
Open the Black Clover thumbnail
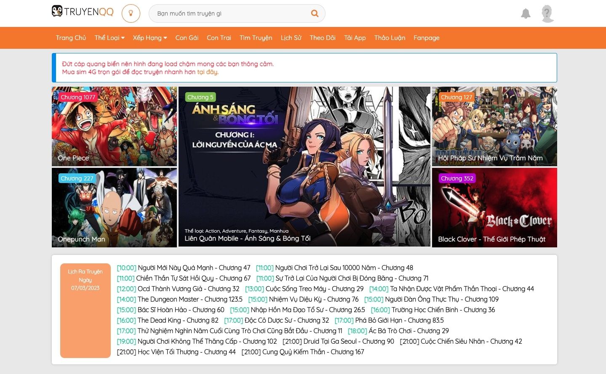(x=494, y=207)
